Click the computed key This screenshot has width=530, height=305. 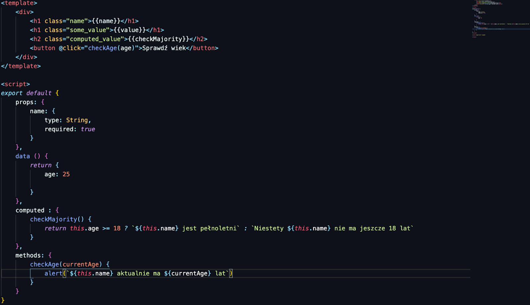(30, 210)
